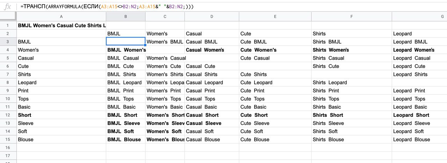Click cell 'Cute Women's'

pyautogui.click(x=275, y=50)
